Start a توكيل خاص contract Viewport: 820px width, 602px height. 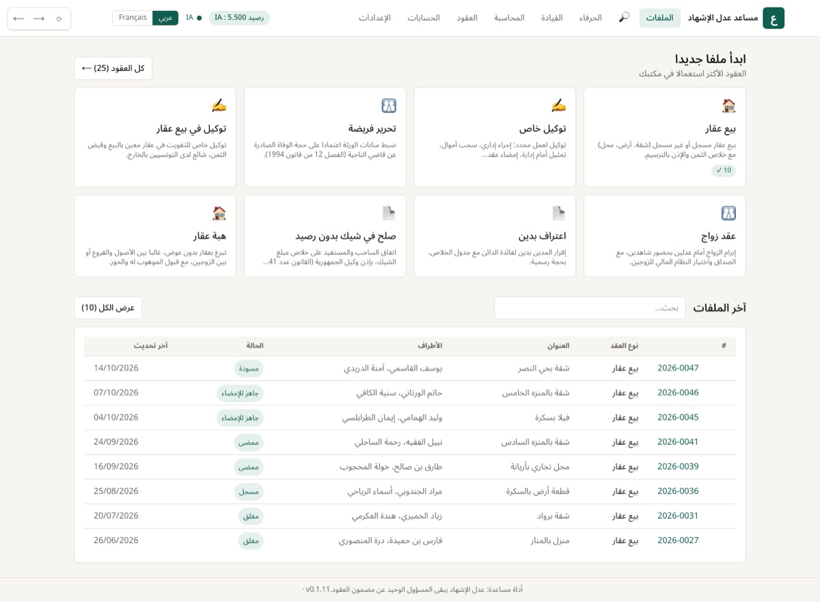tap(495, 137)
